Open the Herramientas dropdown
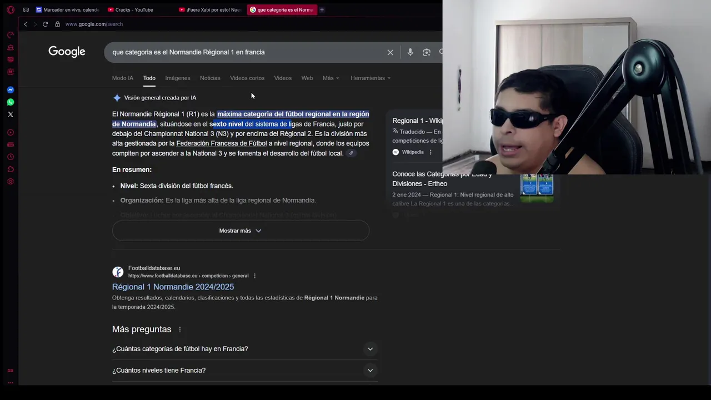Viewport: 711px width, 400px height. click(370, 78)
